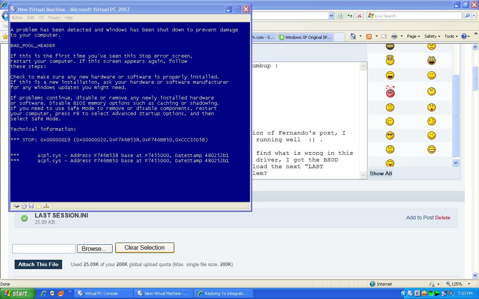The width and height of the screenshot is (479, 299).
Task: Click the IE security shield icon in status bar
Action: pyautogui.click(x=432, y=284)
